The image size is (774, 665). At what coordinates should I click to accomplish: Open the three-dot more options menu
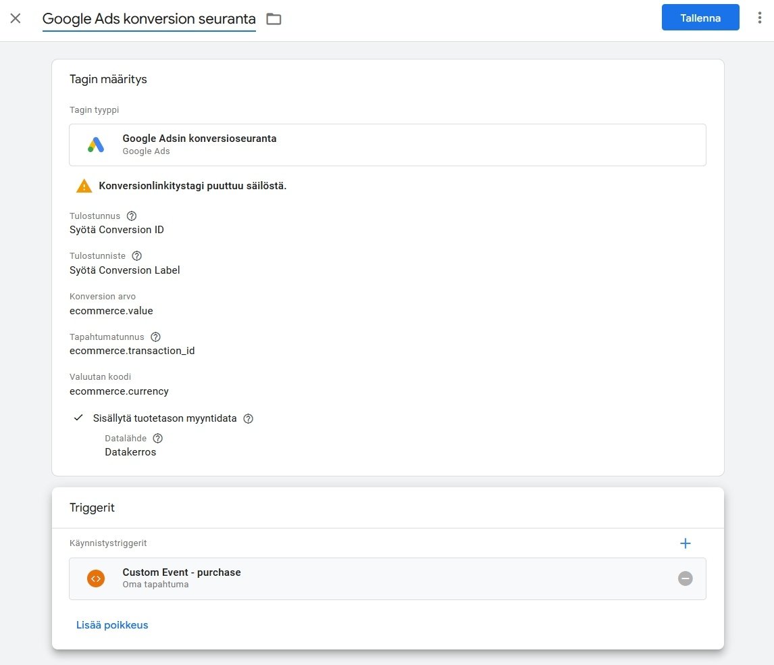click(x=759, y=18)
